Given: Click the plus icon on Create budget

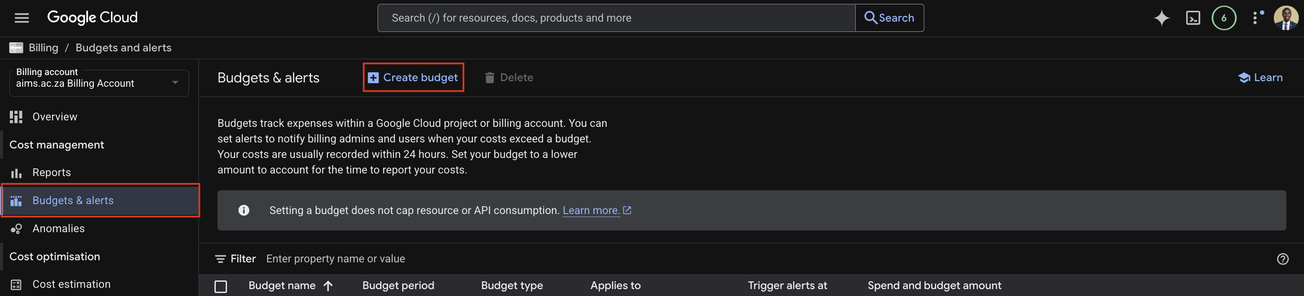Looking at the screenshot, I should (373, 77).
